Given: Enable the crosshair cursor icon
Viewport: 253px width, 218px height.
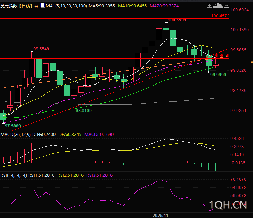Looking at the screenshot, I should click(x=209, y=5).
